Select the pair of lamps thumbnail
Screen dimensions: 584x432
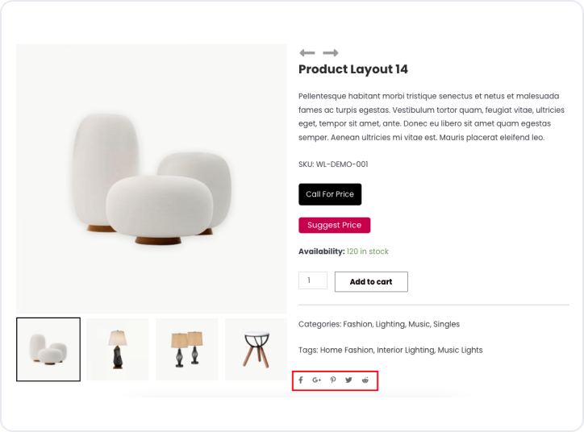(186, 349)
